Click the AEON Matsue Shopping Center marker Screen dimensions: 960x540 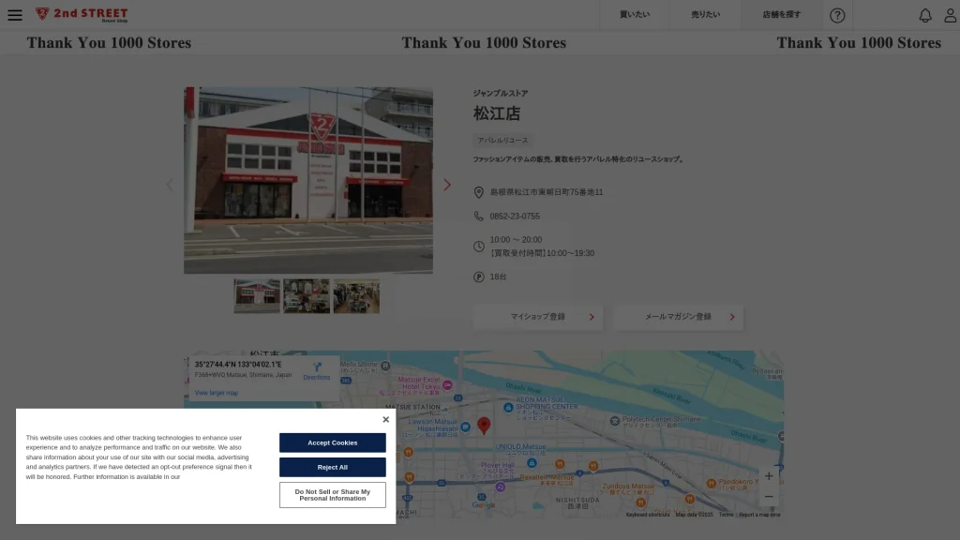click(508, 408)
